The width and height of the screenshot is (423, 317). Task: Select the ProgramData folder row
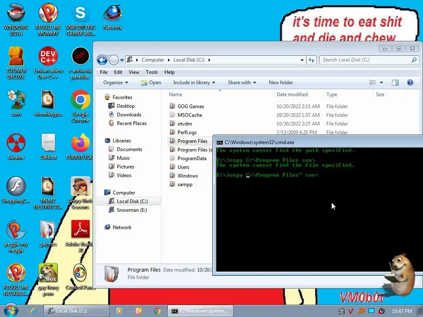(x=190, y=158)
